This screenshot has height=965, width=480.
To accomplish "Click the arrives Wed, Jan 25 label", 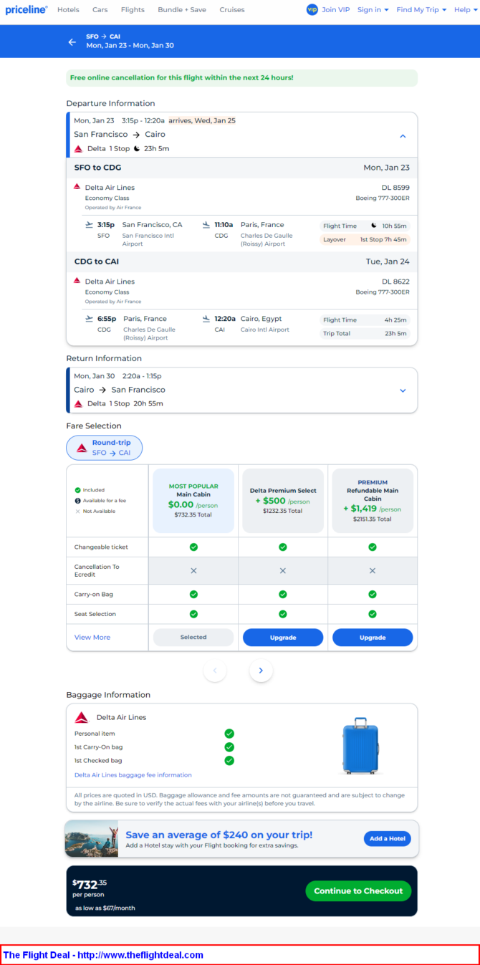I will click(203, 120).
